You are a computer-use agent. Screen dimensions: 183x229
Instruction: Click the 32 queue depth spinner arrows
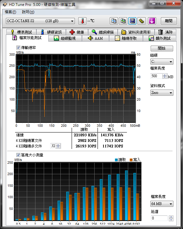pos(58,146)
